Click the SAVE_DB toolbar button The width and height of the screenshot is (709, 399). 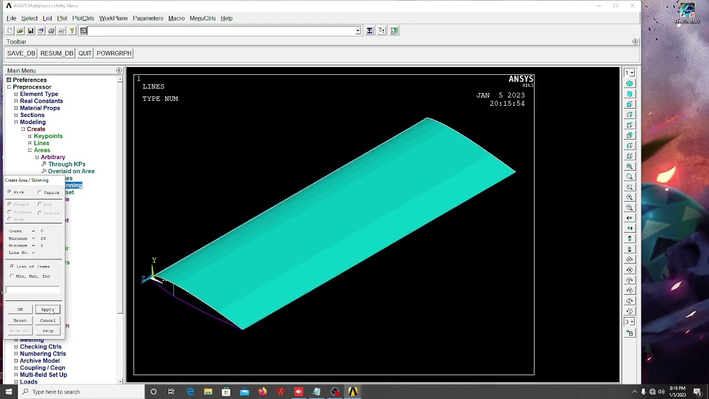(21, 53)
